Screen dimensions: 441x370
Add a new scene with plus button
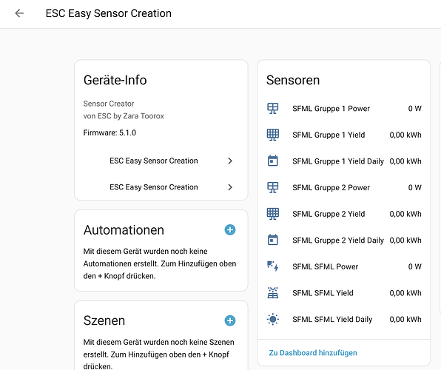pos(230,320)
